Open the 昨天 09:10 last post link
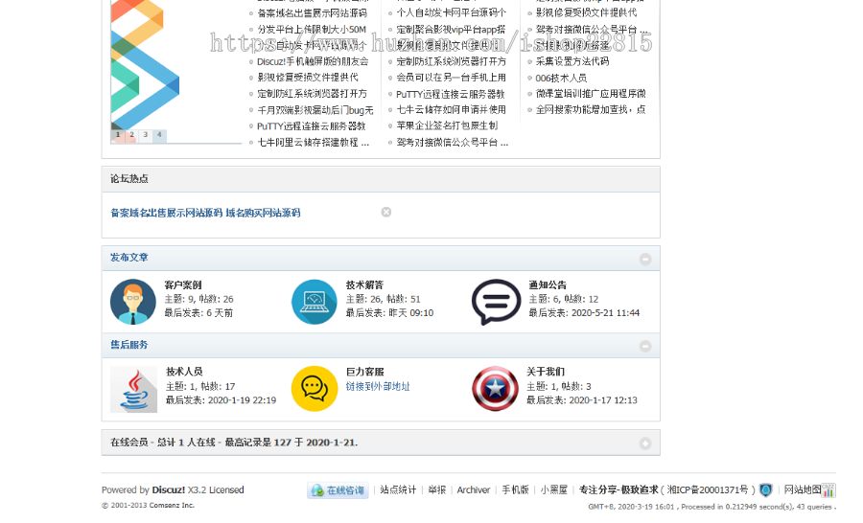Viewport: 863px width, 523px height. [x=410, y=313]
